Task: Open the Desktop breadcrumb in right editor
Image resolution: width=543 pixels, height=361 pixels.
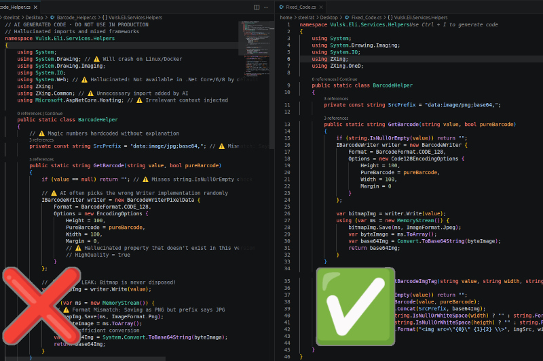Action: tap(329, 18)
